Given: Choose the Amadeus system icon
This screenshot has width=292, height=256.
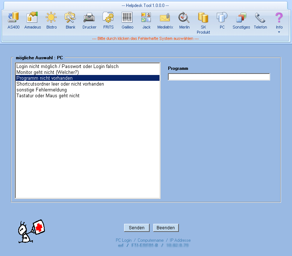Looking at the screenshot, I should tap(32, 18).
